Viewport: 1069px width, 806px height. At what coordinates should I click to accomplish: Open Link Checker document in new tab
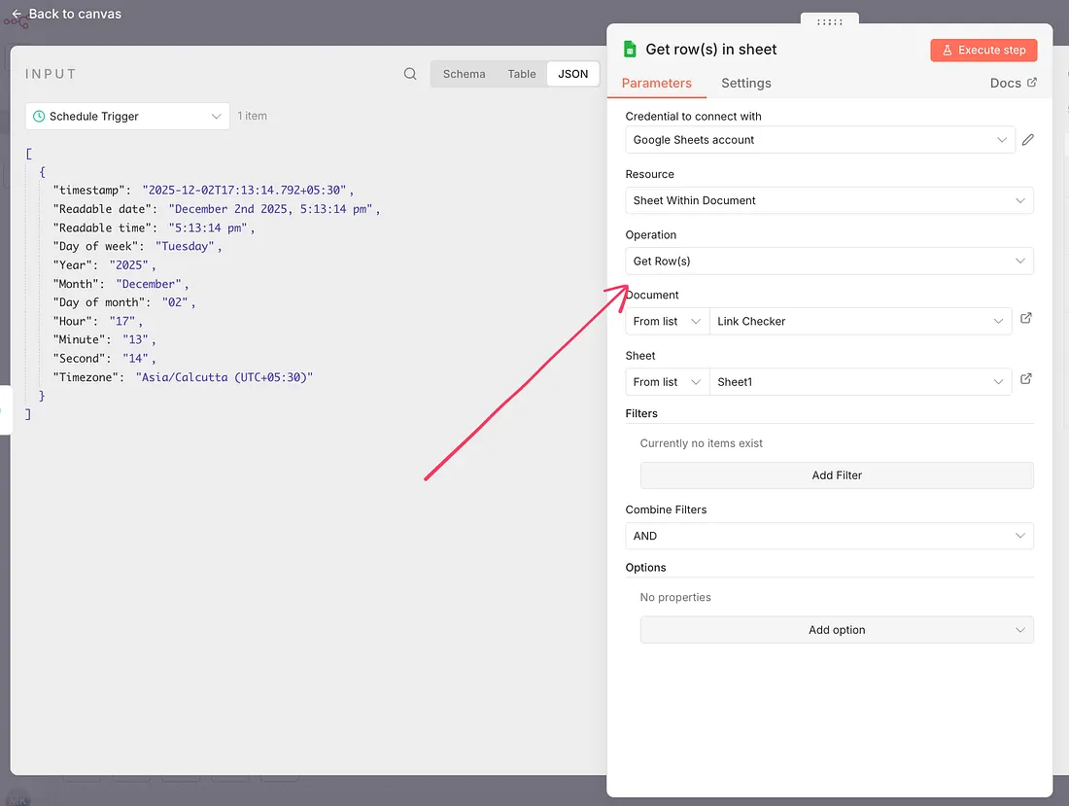tap(1026, 319)
